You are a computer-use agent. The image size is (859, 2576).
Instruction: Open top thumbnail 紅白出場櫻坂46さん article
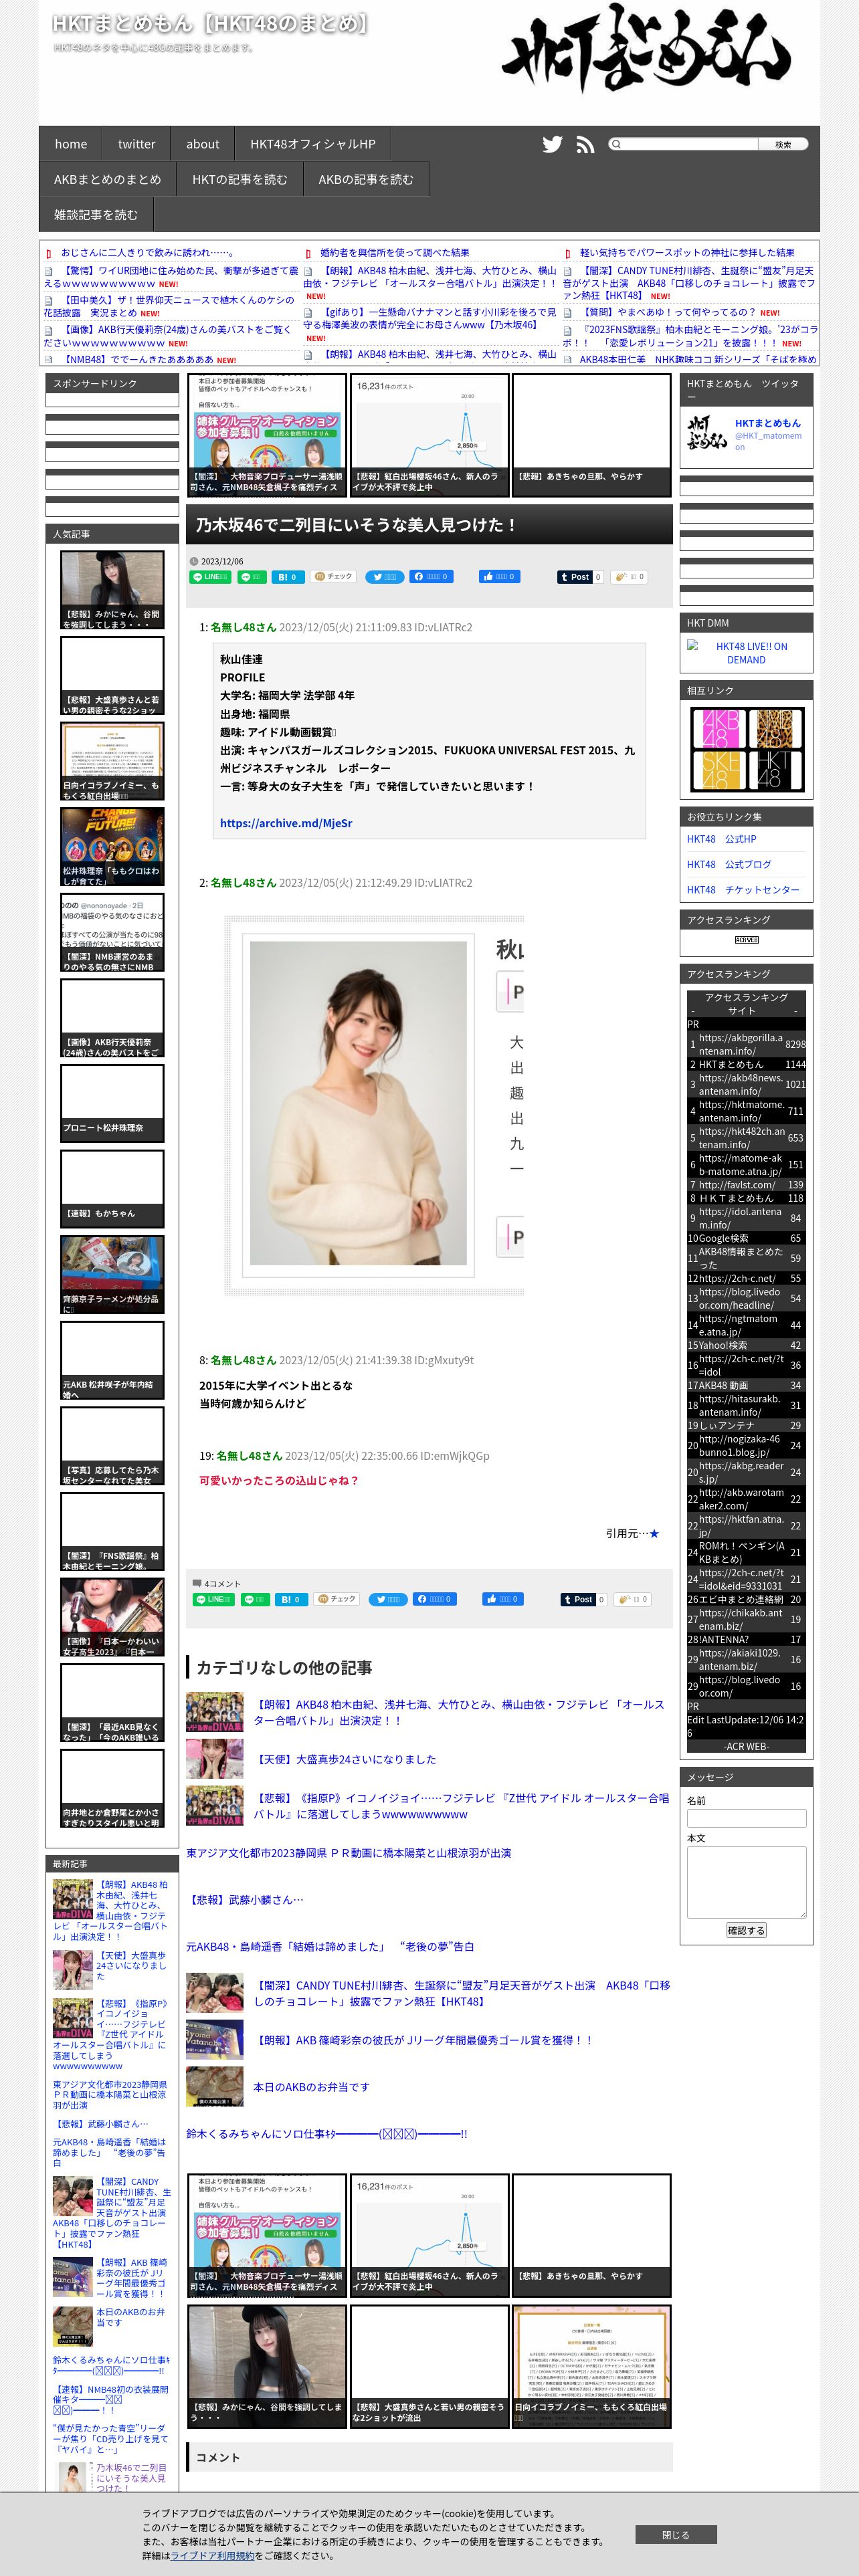point(430,435)
